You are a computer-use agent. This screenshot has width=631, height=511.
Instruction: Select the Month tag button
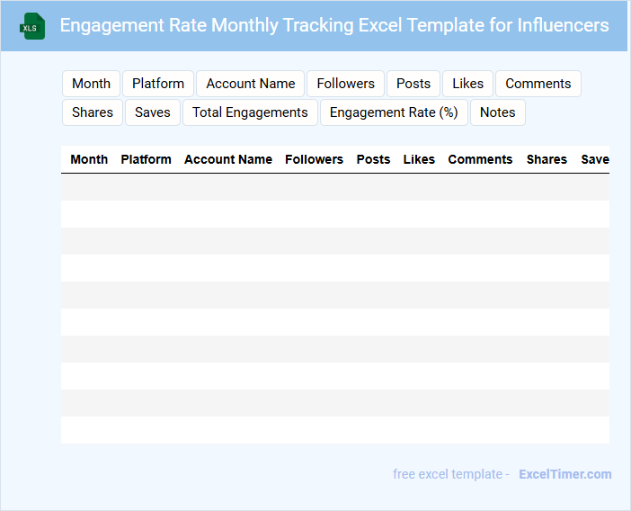coord(91,84)
